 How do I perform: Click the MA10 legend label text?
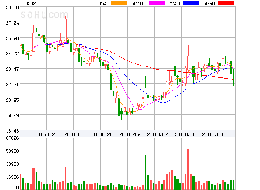137,3
